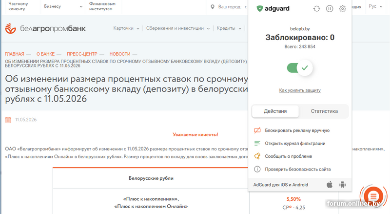Expand the Кредиты menu
Screen dimensions: 390x214
[x=229, y=28]
